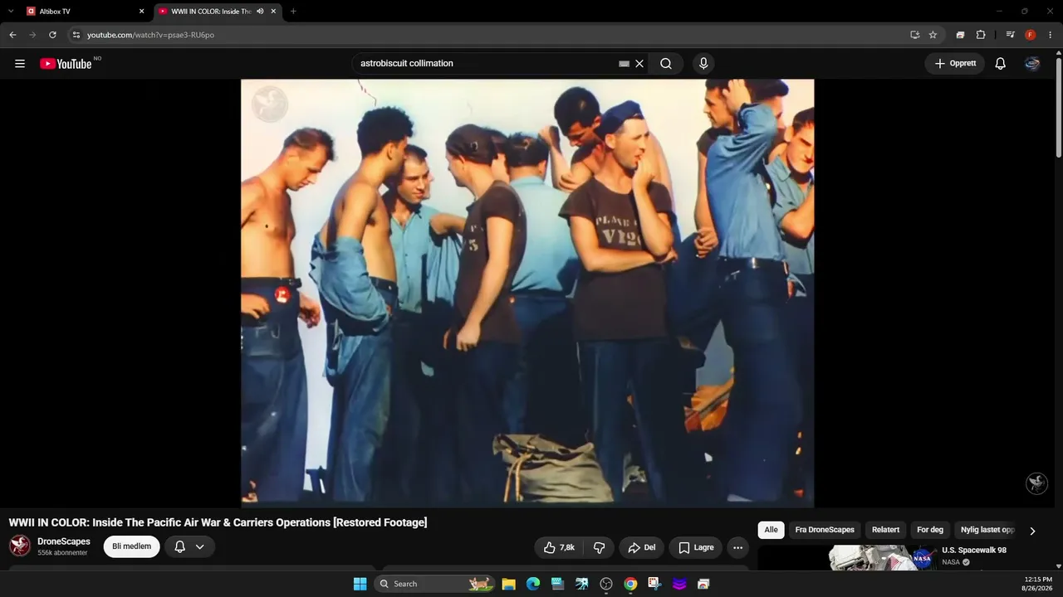Save the video with Lagre
The height and width of the screenshot is (597, 1063).
coord(696,547)
